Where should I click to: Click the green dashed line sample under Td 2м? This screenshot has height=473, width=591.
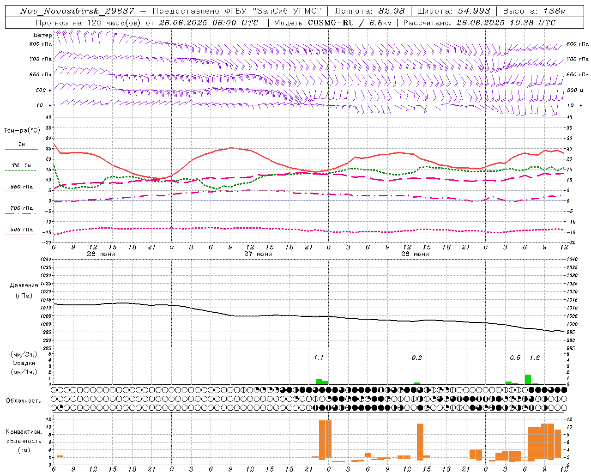coord(21,171)
